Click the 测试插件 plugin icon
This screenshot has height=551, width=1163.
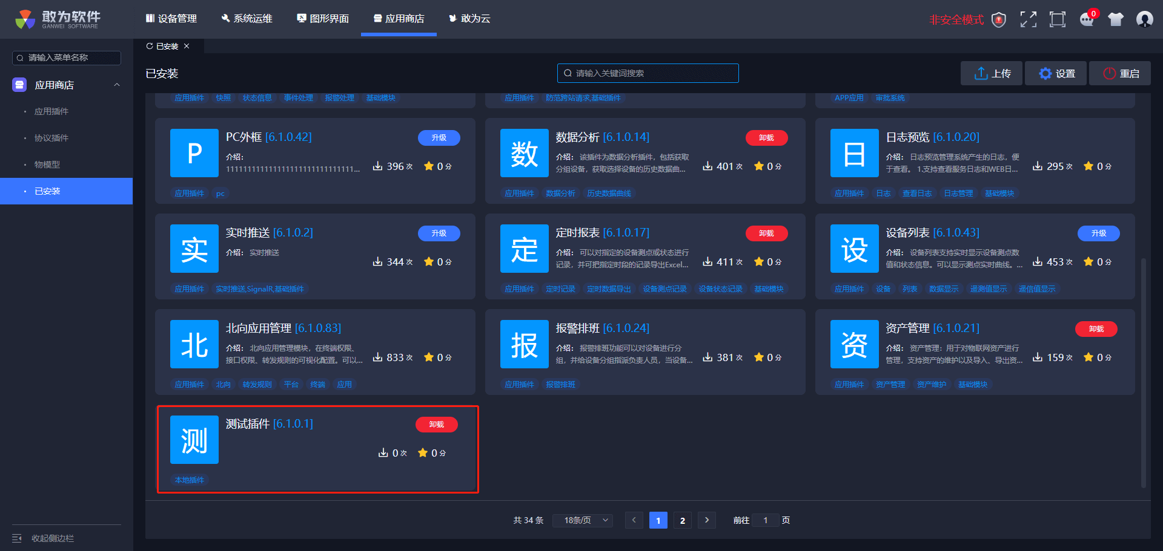coord(194,440)
